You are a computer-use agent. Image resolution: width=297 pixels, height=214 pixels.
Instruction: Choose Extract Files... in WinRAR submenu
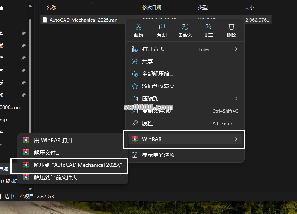[x=46, y=153]
